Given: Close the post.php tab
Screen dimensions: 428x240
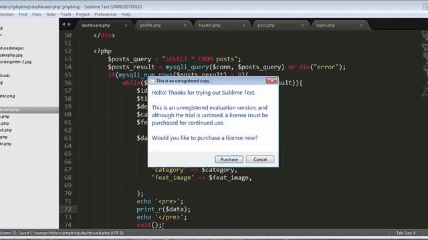Looking at the screenshot, I should (302, 25).
